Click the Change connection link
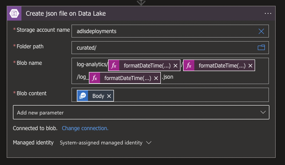 point(85,128)
